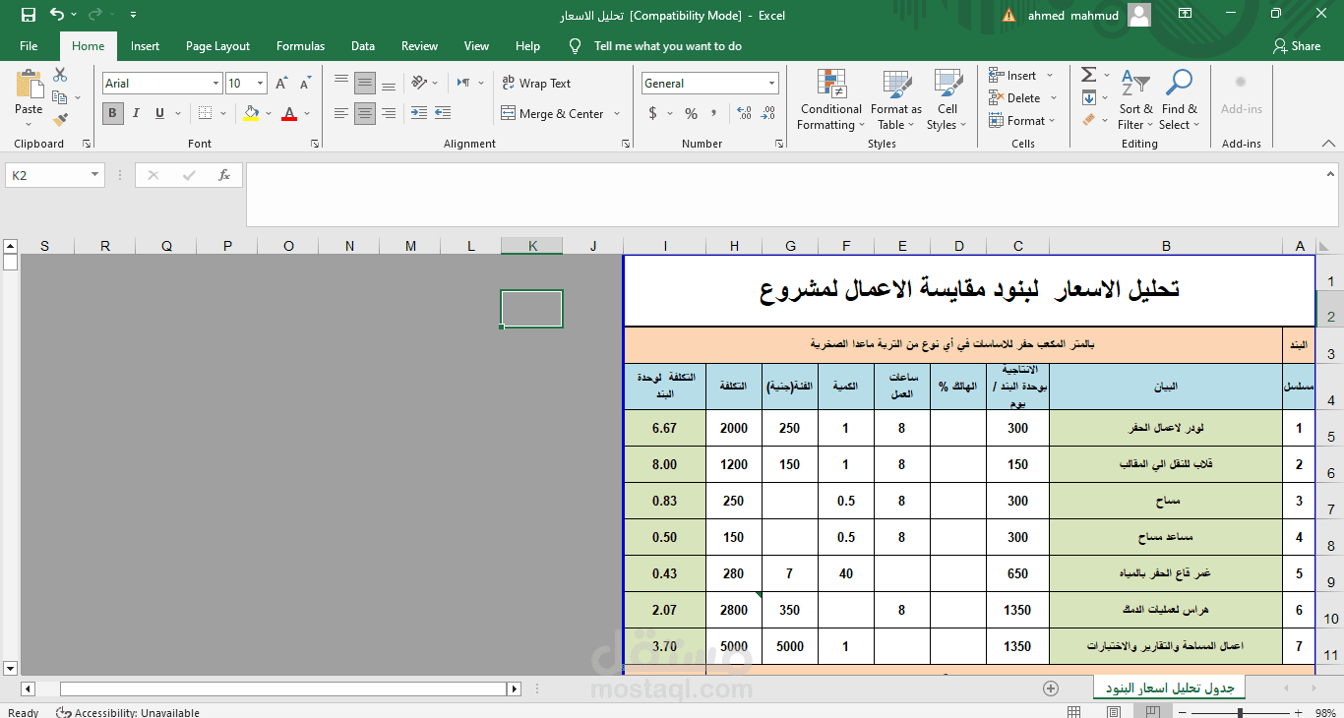Switch to the View tab
This screenshot has width=1344, height=718.
(x=476, y=46)
